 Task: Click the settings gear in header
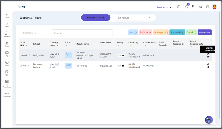(x=208, y=7)
